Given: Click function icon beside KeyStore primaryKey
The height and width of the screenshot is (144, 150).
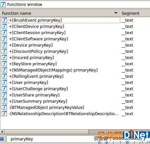Looking at the screenshot, I should tap(4, 64).
